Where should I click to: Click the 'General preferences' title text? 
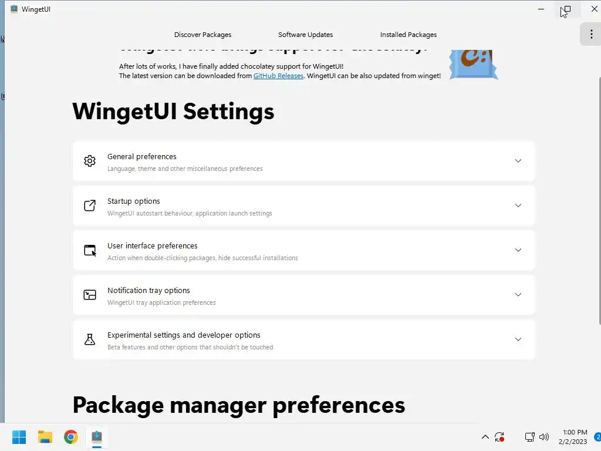[142, 156]
